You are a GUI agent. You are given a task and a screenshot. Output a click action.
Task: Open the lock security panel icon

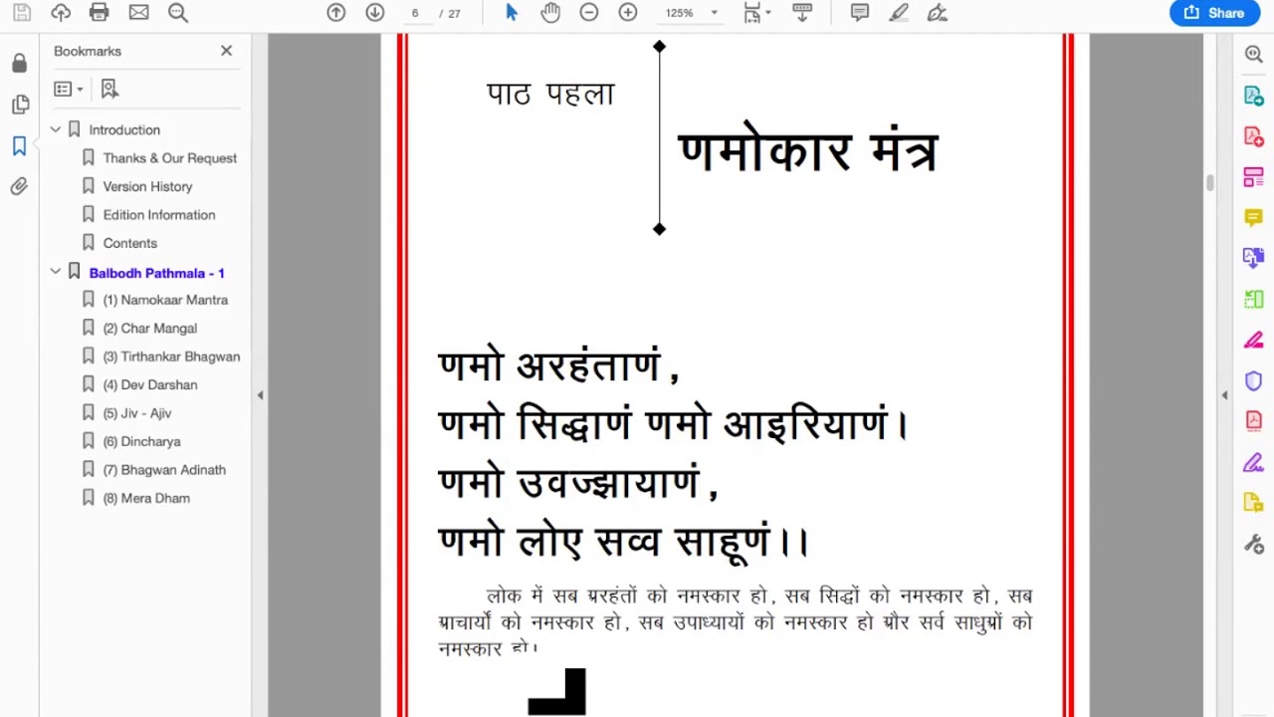click(19, 64)
